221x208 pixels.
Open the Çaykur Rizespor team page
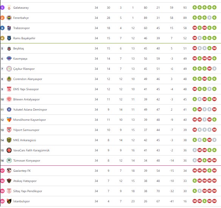pos(24,69)
